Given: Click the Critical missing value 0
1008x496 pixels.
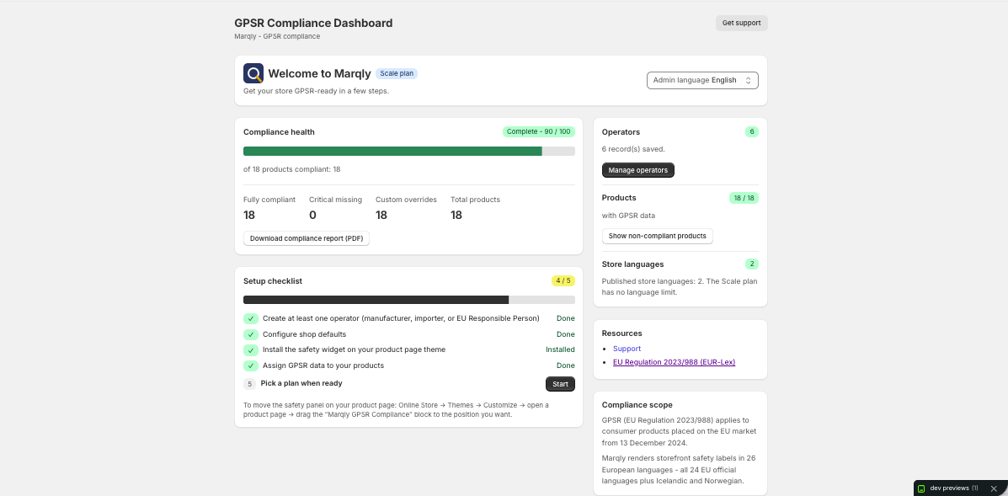Looking at the screenshot, I should coord(312,216).
